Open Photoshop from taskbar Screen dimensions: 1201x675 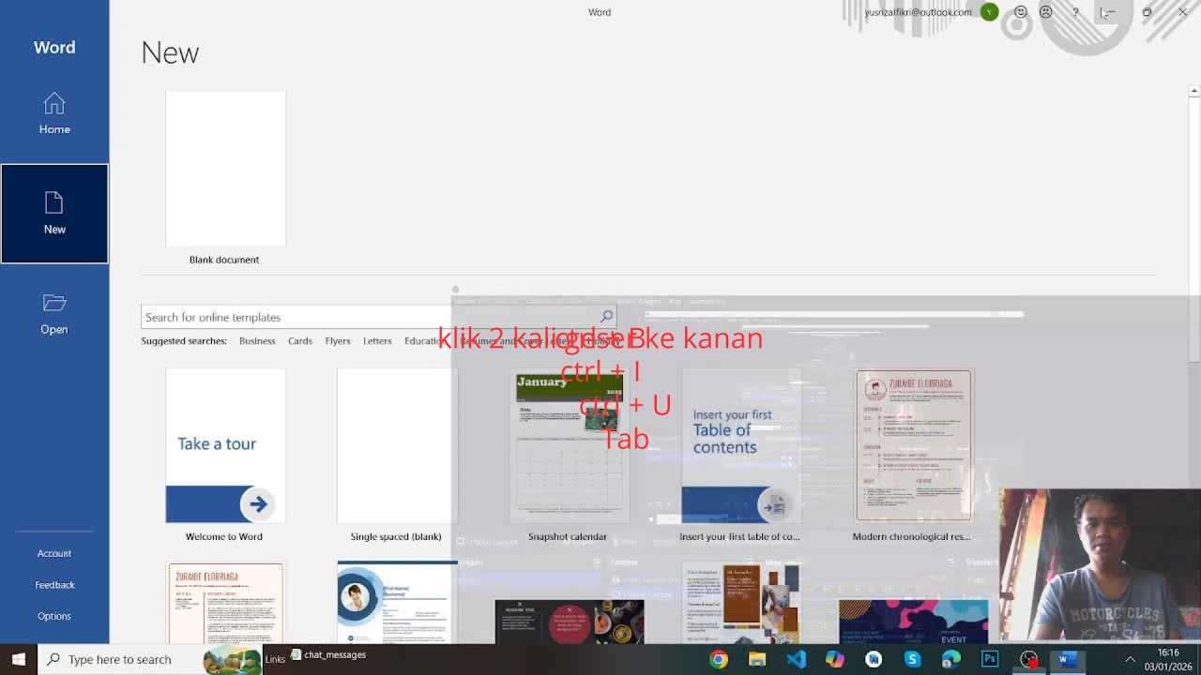(990, 660)
